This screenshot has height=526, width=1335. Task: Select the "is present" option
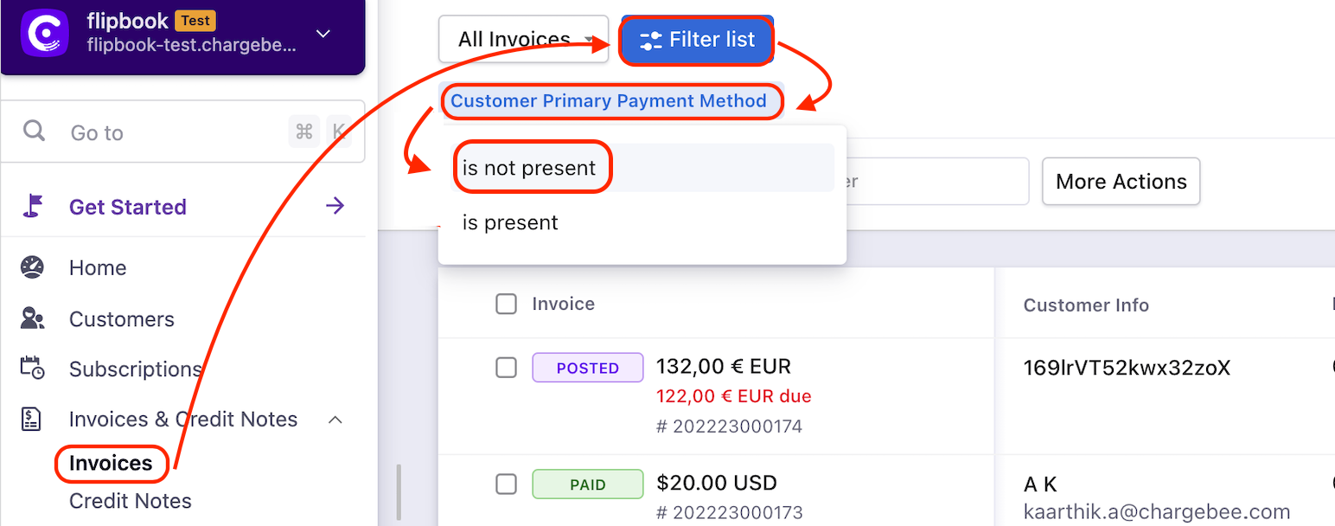click(x=510, y=222)
